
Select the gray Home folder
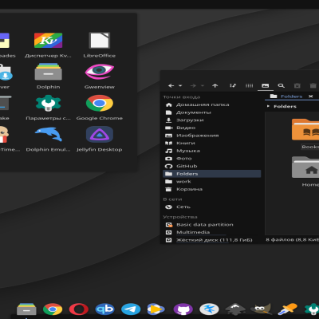[306, 171]
